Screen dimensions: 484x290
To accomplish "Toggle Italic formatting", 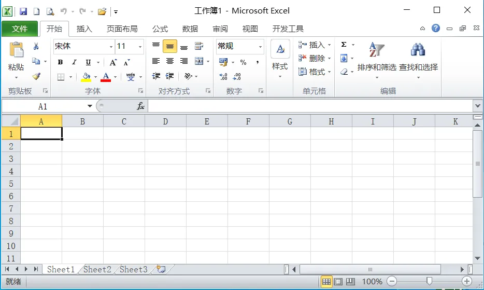I will point(74,62).
